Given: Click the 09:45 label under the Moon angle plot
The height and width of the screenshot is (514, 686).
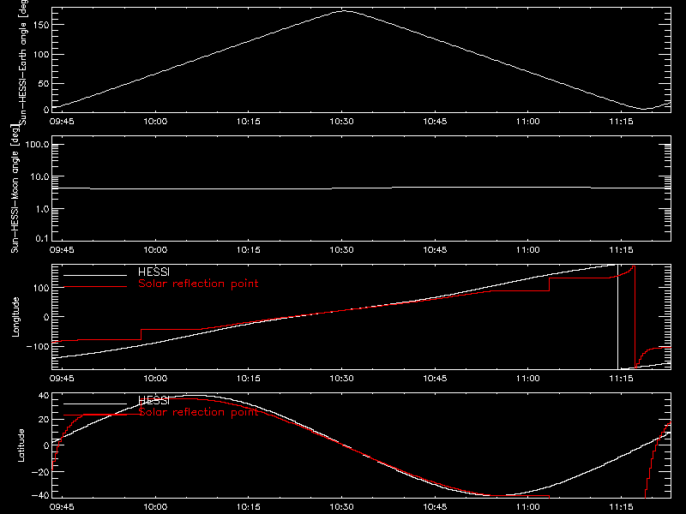Looking at the screenshot, I should [62, 250].
